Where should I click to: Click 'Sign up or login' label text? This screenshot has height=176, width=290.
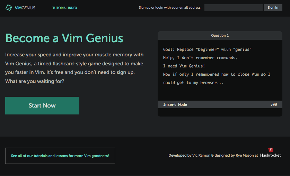169,8
